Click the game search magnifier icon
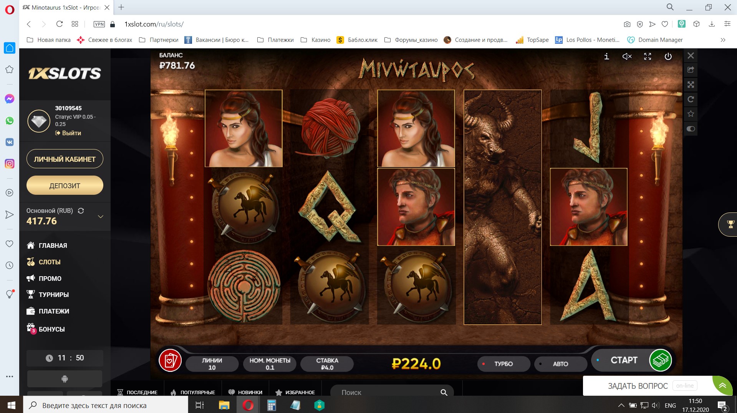 click(444, 392)
